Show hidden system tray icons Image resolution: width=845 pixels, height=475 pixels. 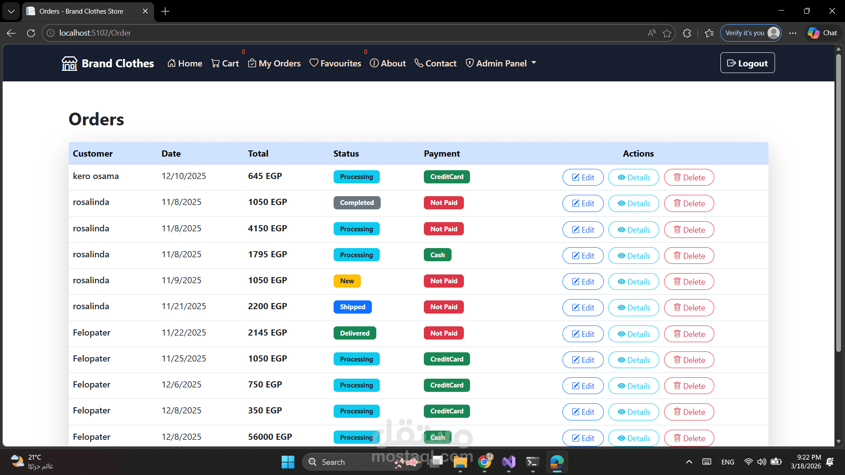pos(689,462)
